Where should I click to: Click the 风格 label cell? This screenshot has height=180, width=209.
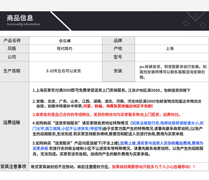14,49
